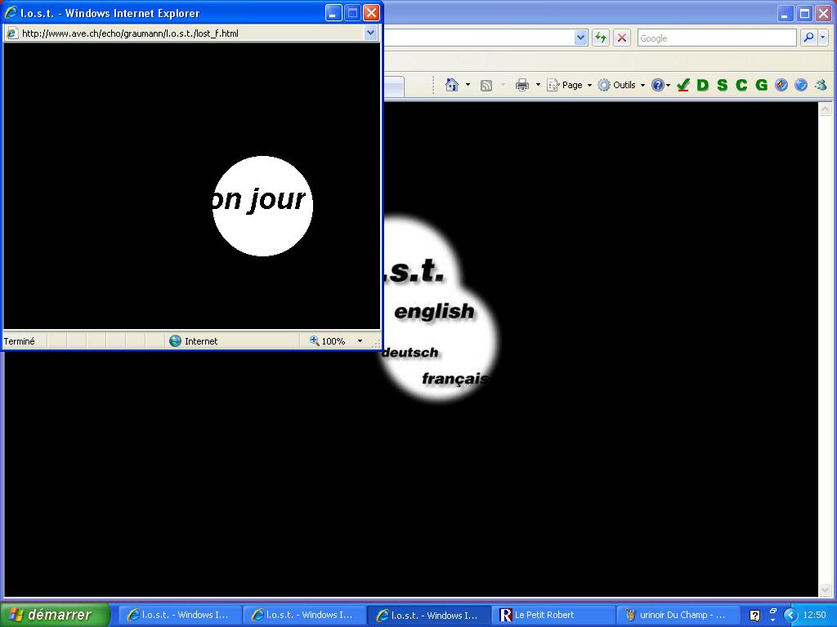Expand the Help dropdown arrow
The image size is (837, 627).
668,85
